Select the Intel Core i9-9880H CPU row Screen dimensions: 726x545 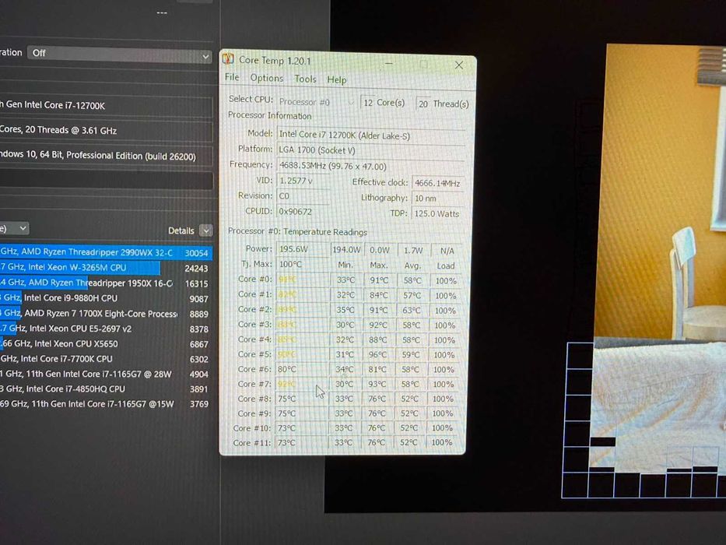[106, 298]
